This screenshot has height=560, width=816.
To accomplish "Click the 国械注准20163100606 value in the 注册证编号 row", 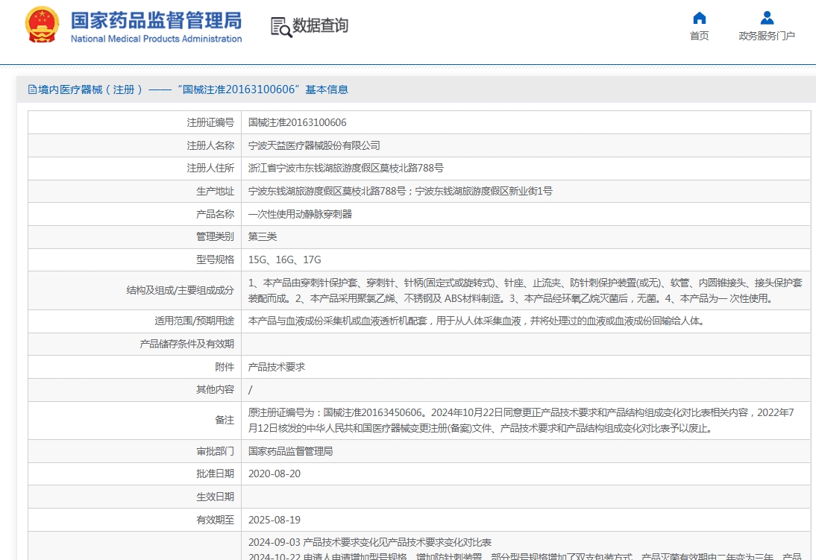I will 297,122.
